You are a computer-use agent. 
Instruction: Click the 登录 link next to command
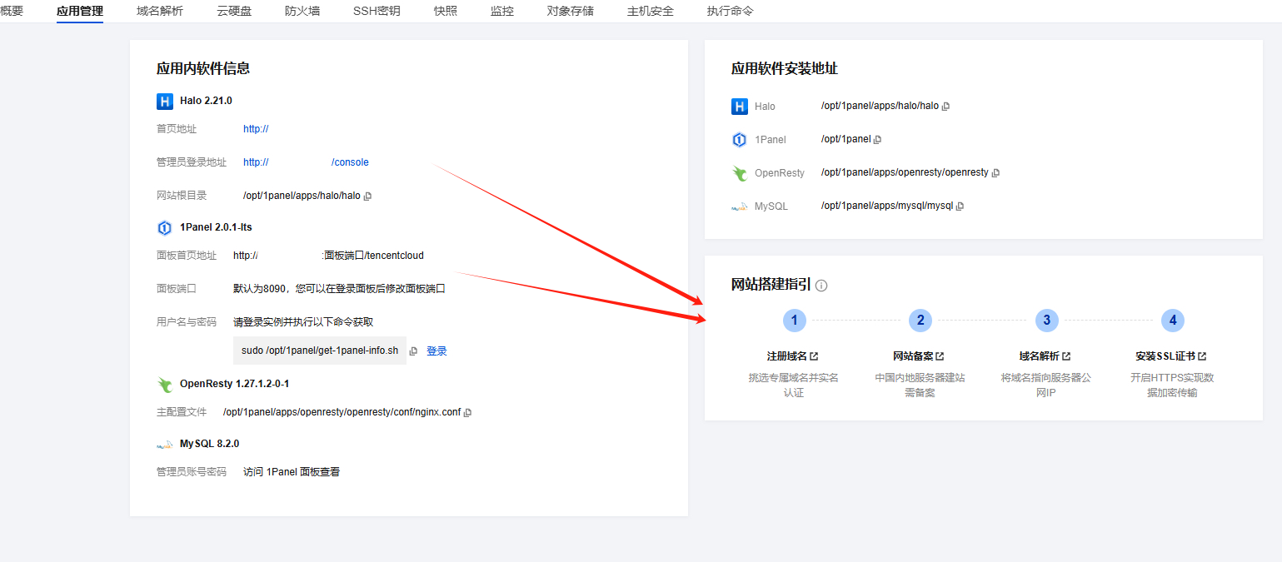tap(436, 351)
